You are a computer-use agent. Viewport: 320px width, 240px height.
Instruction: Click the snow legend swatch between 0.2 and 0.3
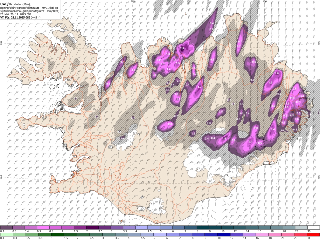point(6,227)
